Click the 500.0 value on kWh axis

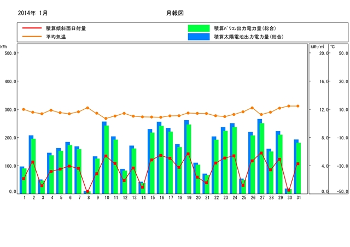[10, 53]
